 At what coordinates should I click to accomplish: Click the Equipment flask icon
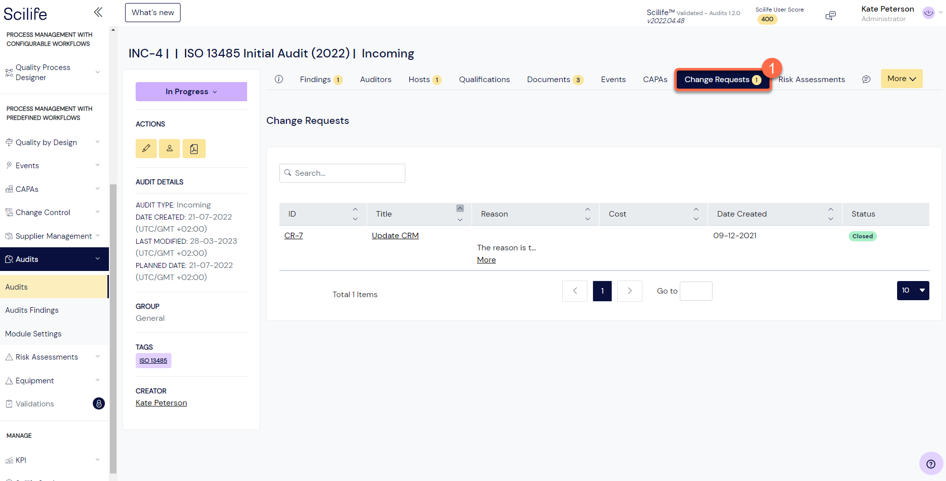click(9, 381)
